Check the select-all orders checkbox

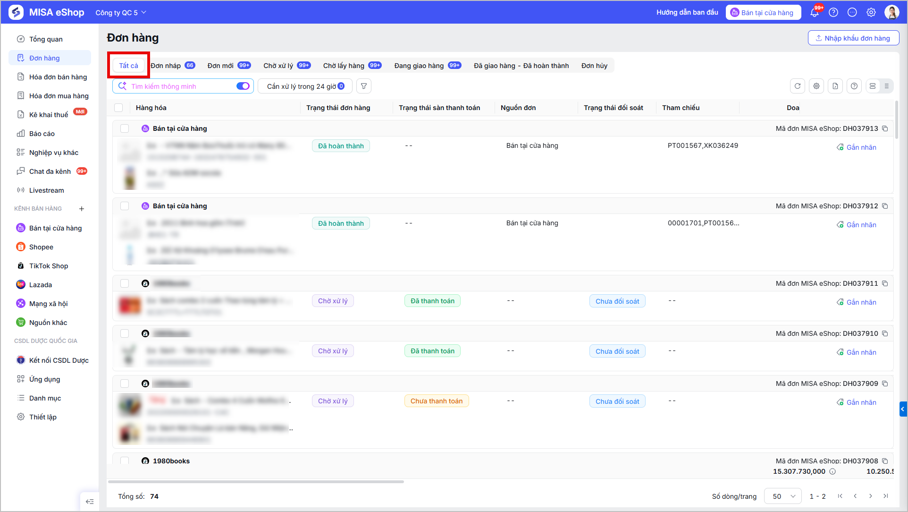[x=118, y=108]
